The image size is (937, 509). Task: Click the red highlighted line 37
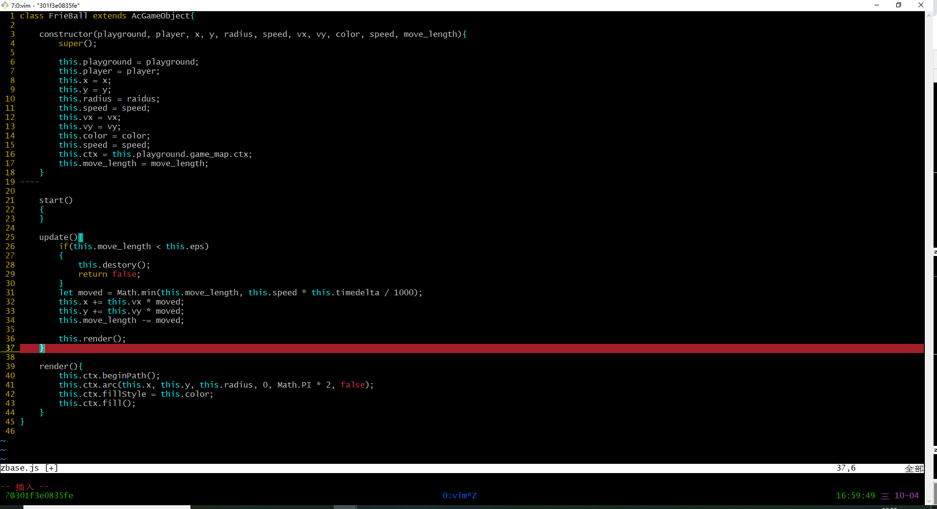click(x=437, y=348)
